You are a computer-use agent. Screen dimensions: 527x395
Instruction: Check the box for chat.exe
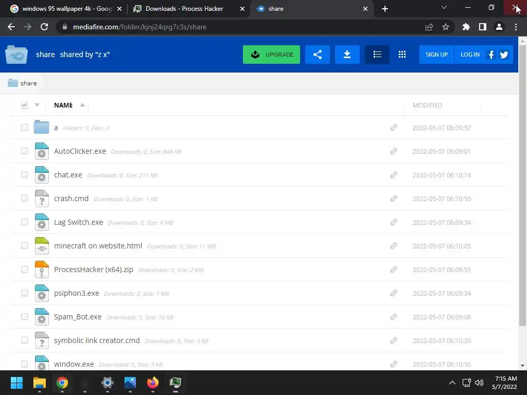click(24, 175)
